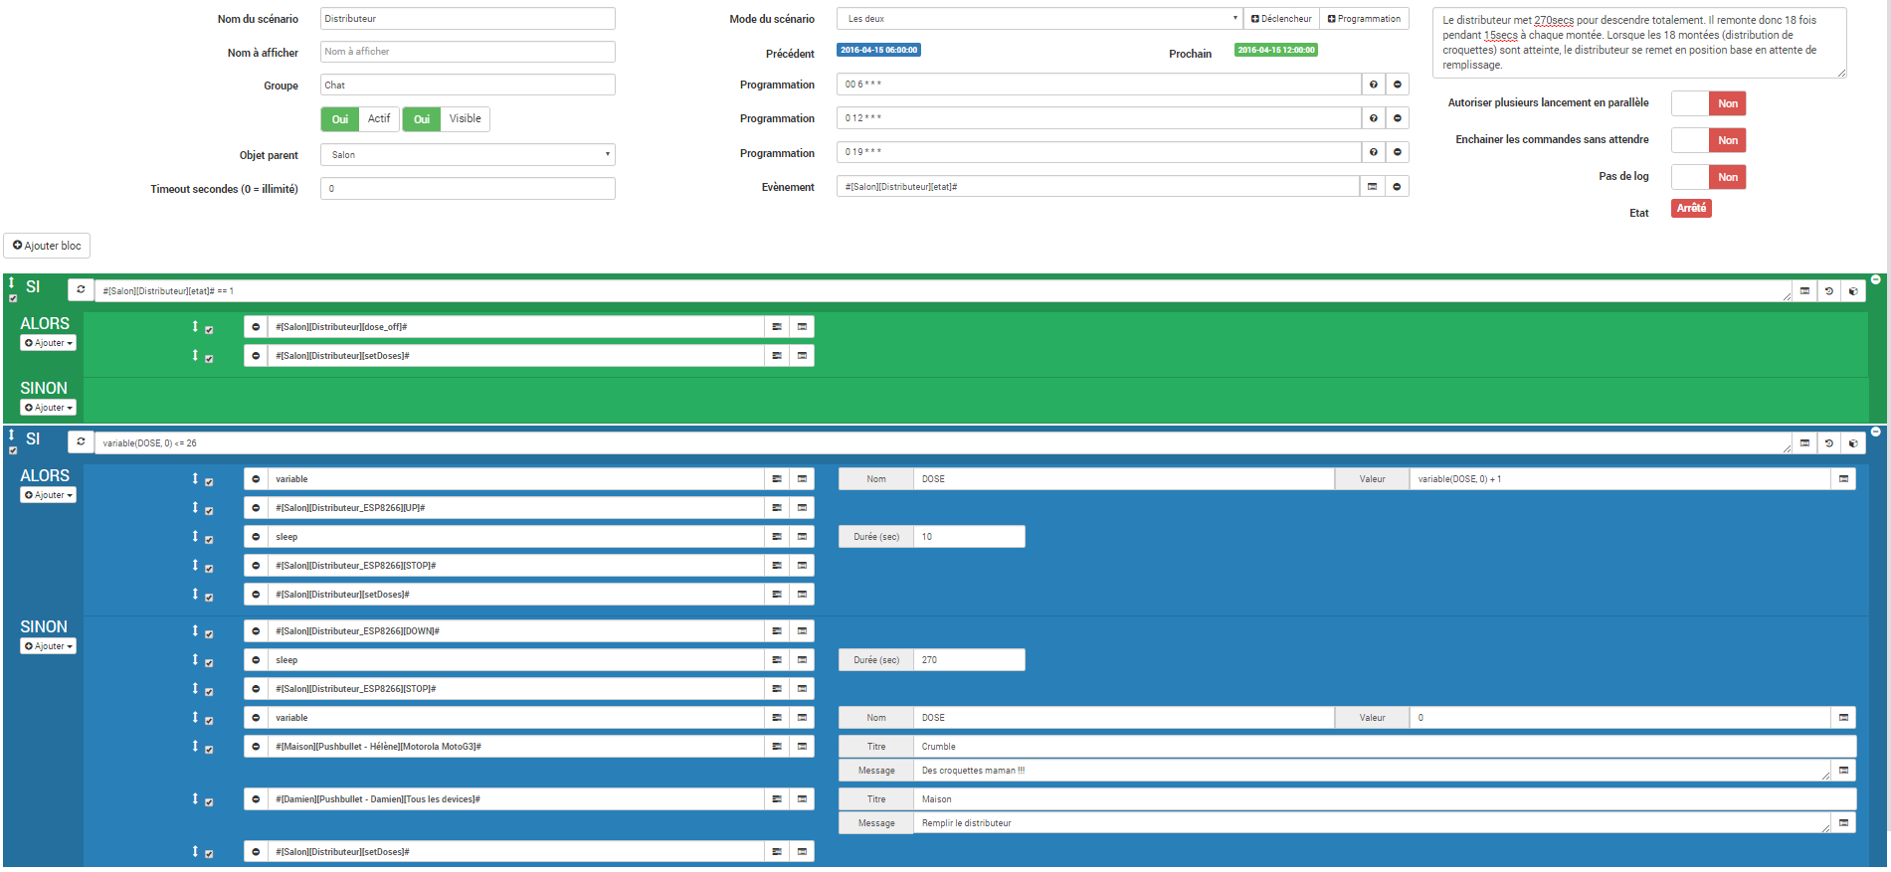1891x872 pixels.
Task: Toggle the Actif switch
Action: pyautogui.click(x=360, y=119)
